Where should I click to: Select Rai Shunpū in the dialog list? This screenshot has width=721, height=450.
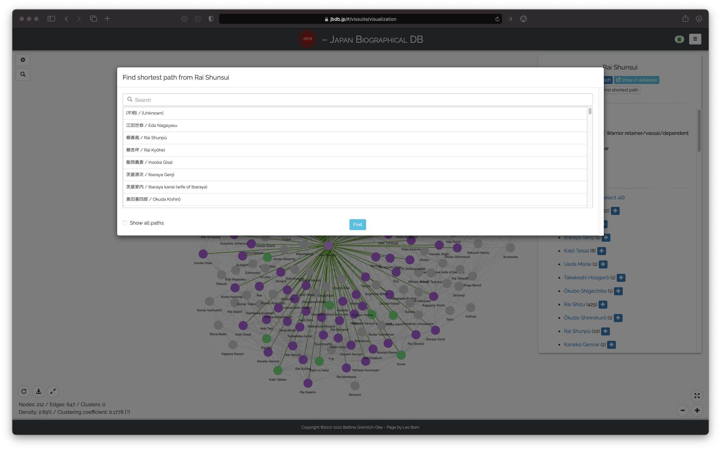pos(355,138)
